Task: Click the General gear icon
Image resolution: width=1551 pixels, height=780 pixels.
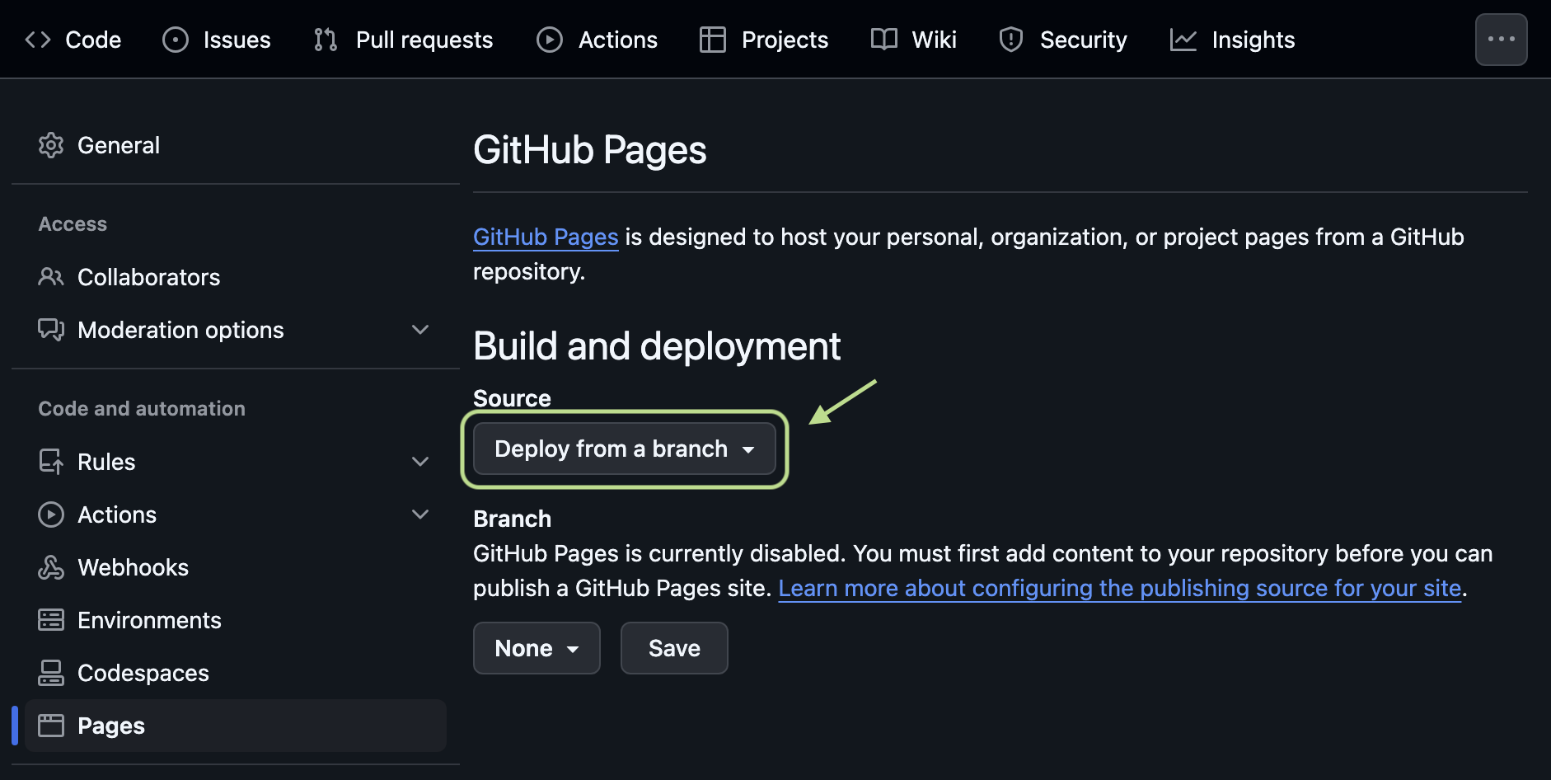Action: pyautogui.click(x=51, y=145)
